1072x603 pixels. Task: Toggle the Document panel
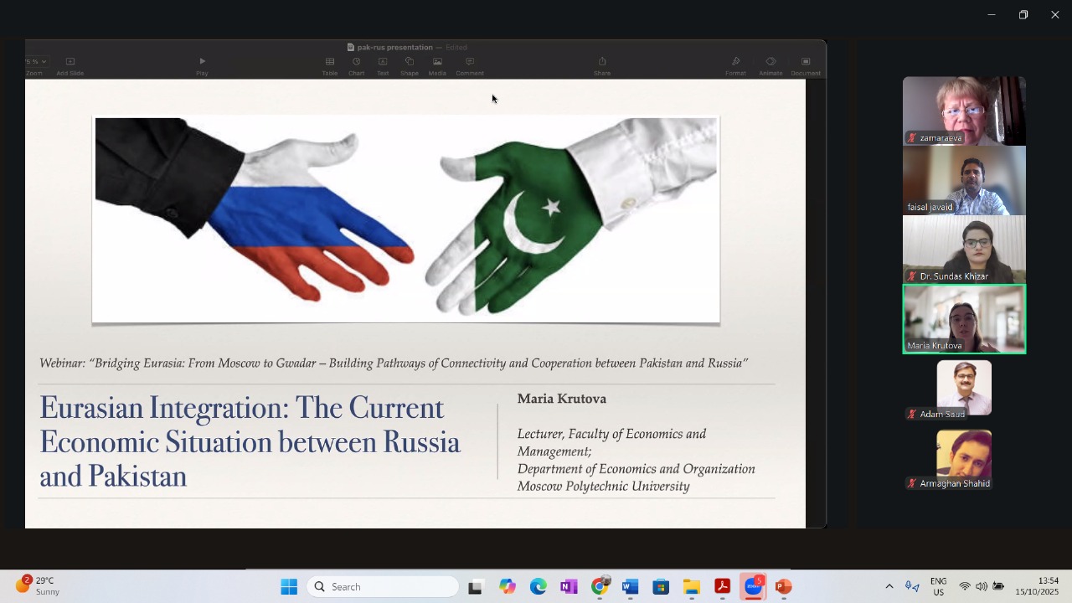click(x=806, y=62)
